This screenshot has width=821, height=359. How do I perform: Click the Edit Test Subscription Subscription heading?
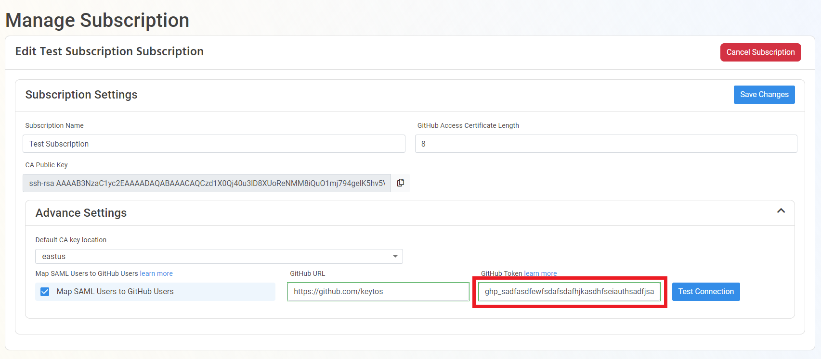109,51
